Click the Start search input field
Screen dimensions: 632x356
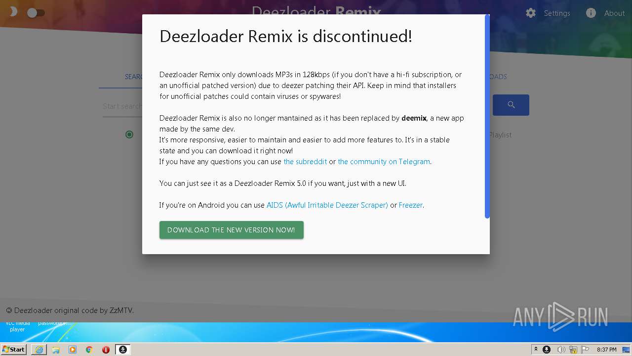point(122,106)
